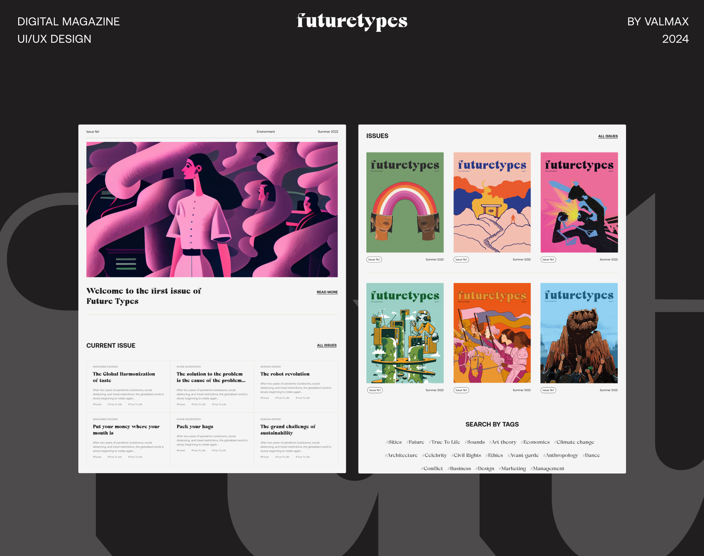
Task: Select the blue sky fist-rock cover
Action: (579, 332)
